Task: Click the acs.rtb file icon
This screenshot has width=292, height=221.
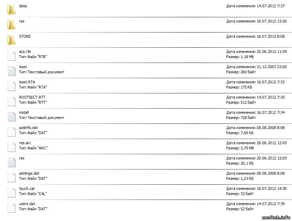Action: (12, 55)
